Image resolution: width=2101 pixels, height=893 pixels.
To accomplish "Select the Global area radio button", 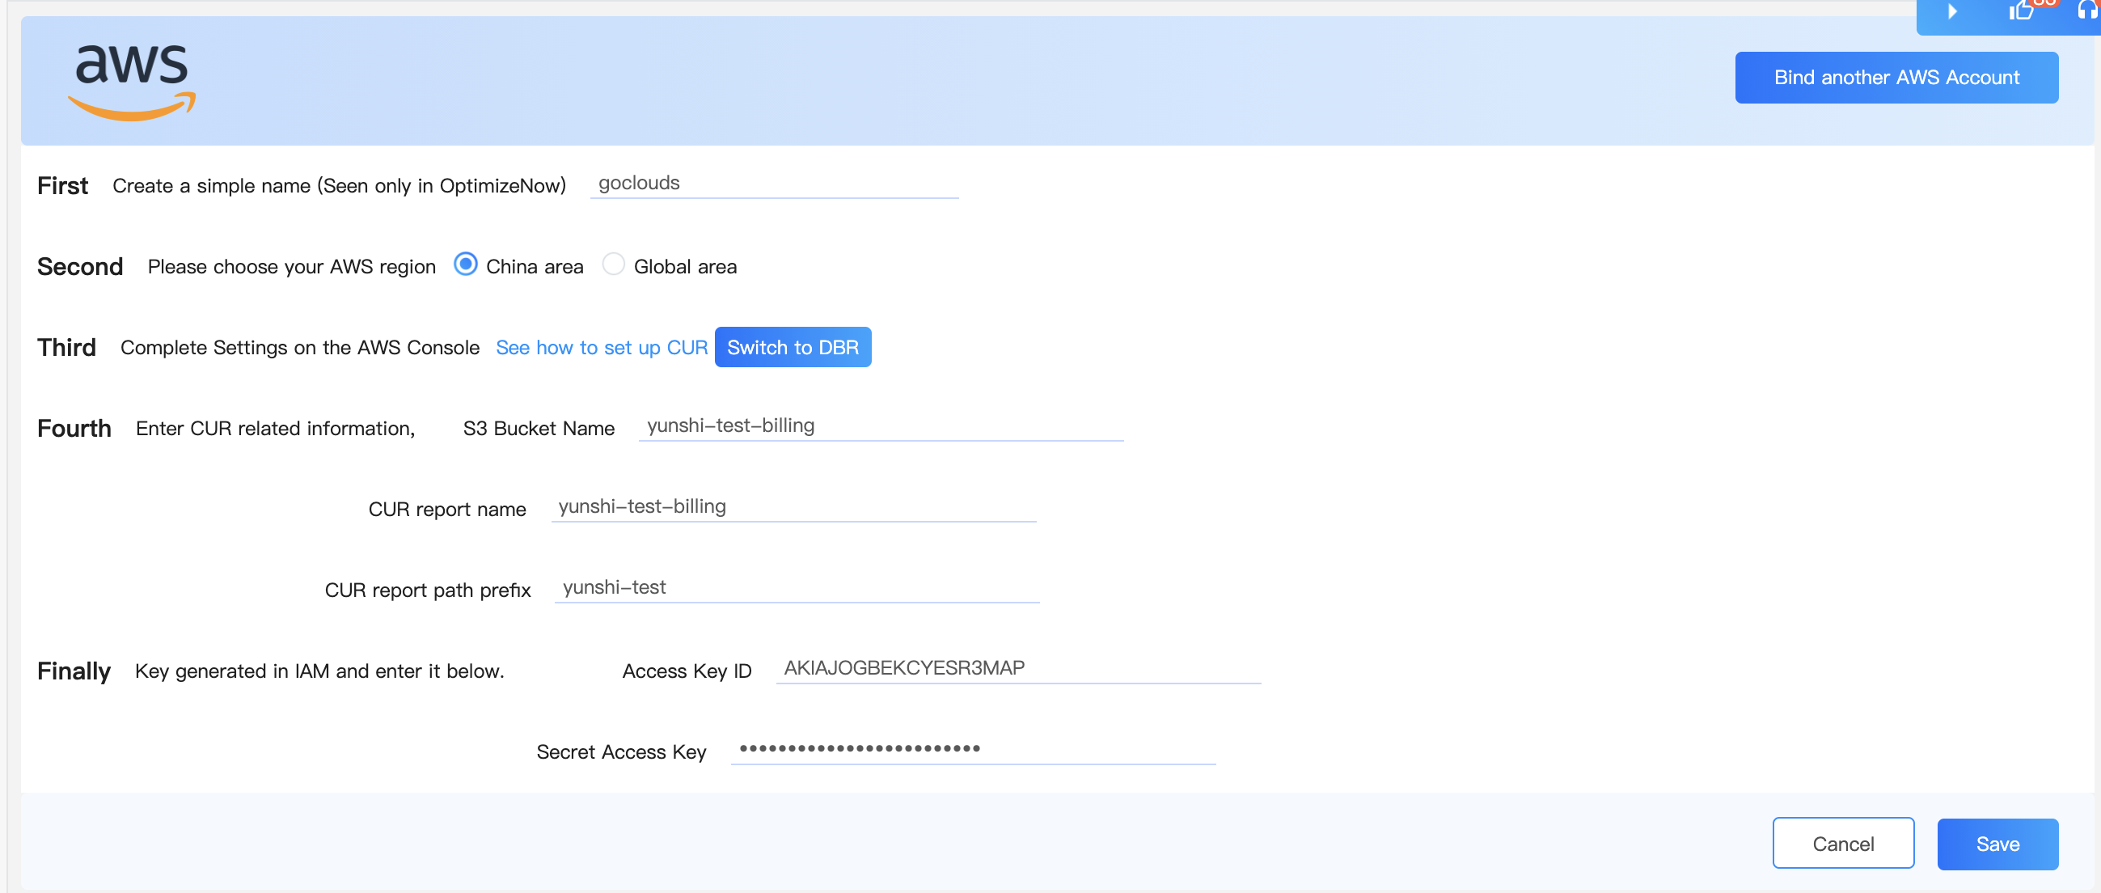I will tap(612, 265).
